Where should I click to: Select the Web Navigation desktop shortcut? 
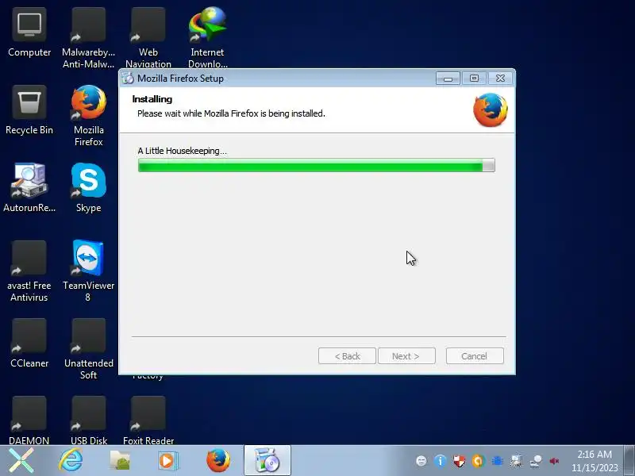point(148,37)
